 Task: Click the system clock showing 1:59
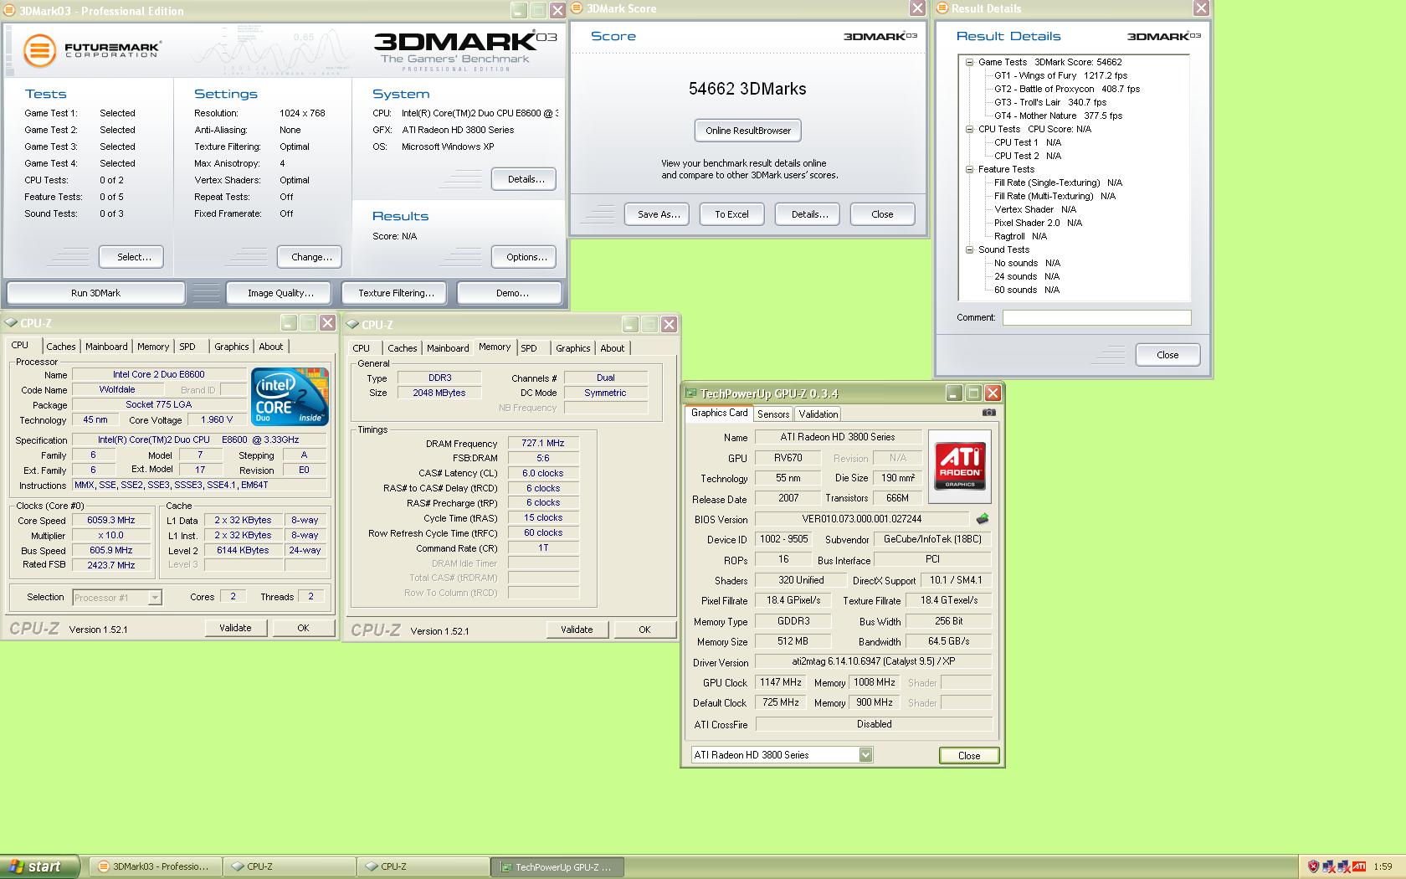point(1383,867)
